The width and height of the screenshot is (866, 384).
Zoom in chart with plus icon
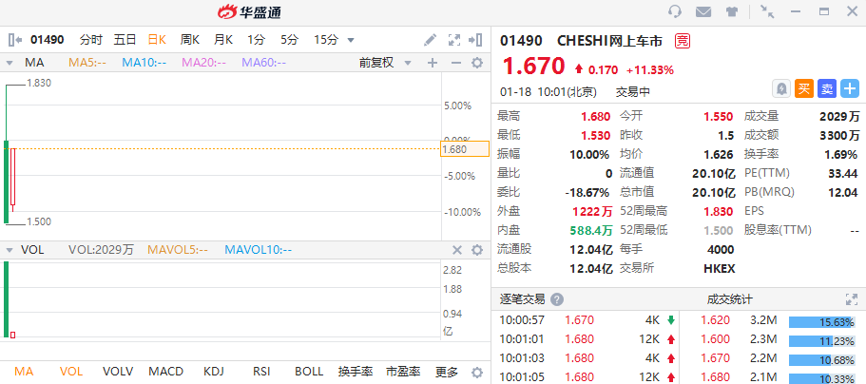pos(433,63)
